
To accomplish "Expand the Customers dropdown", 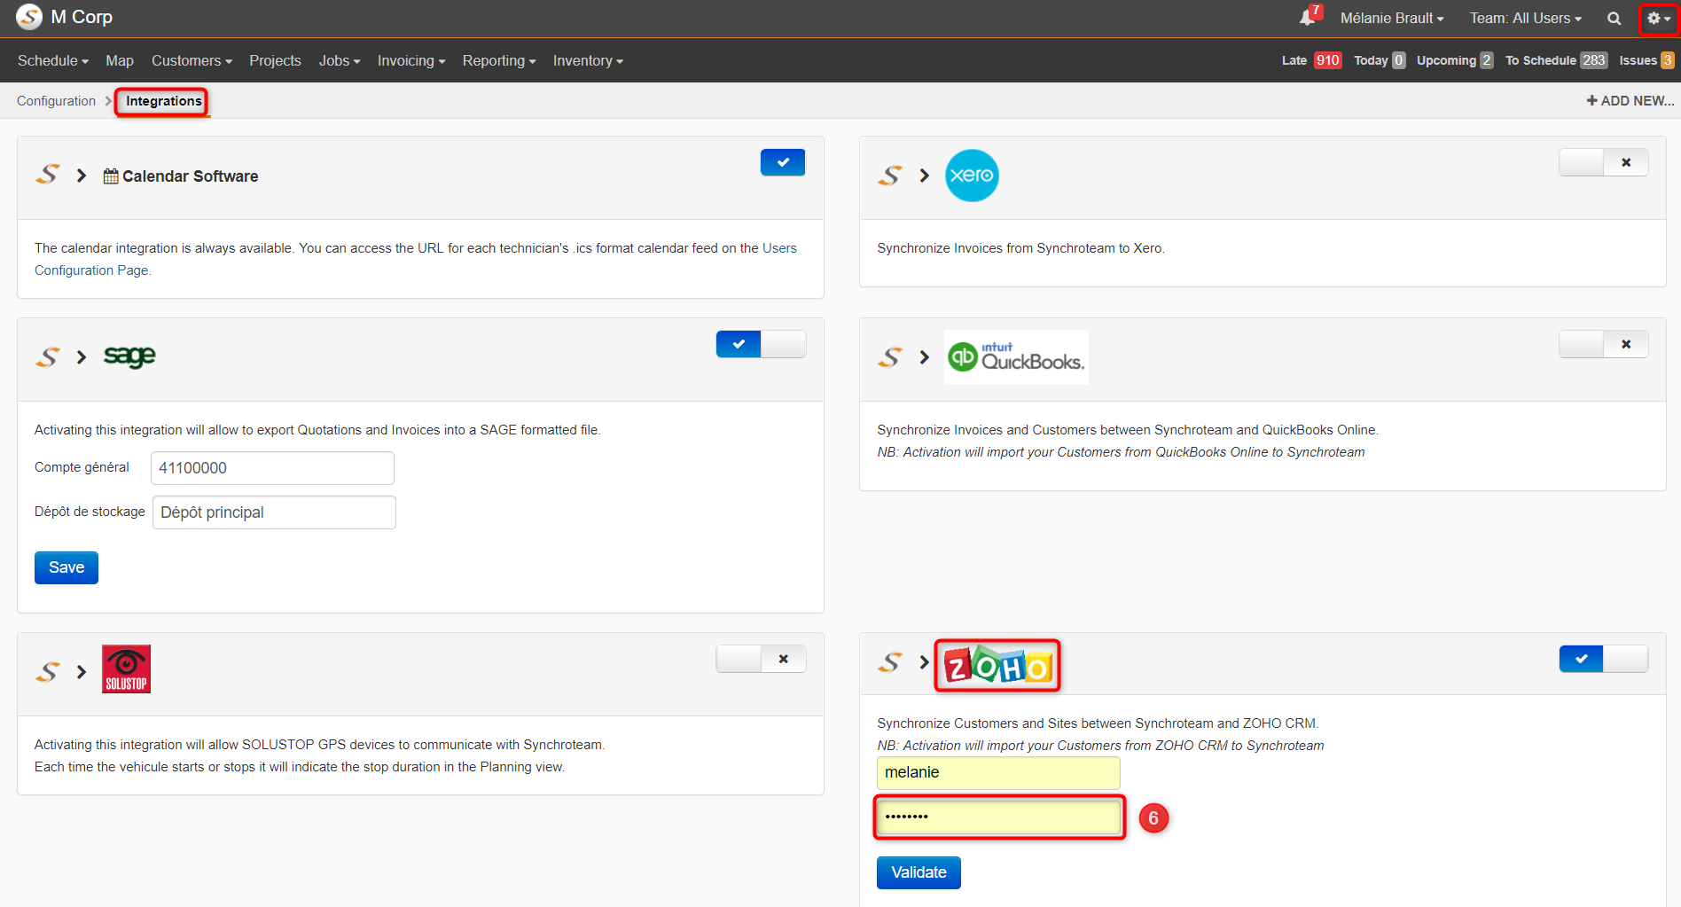I will pos(192,60).
